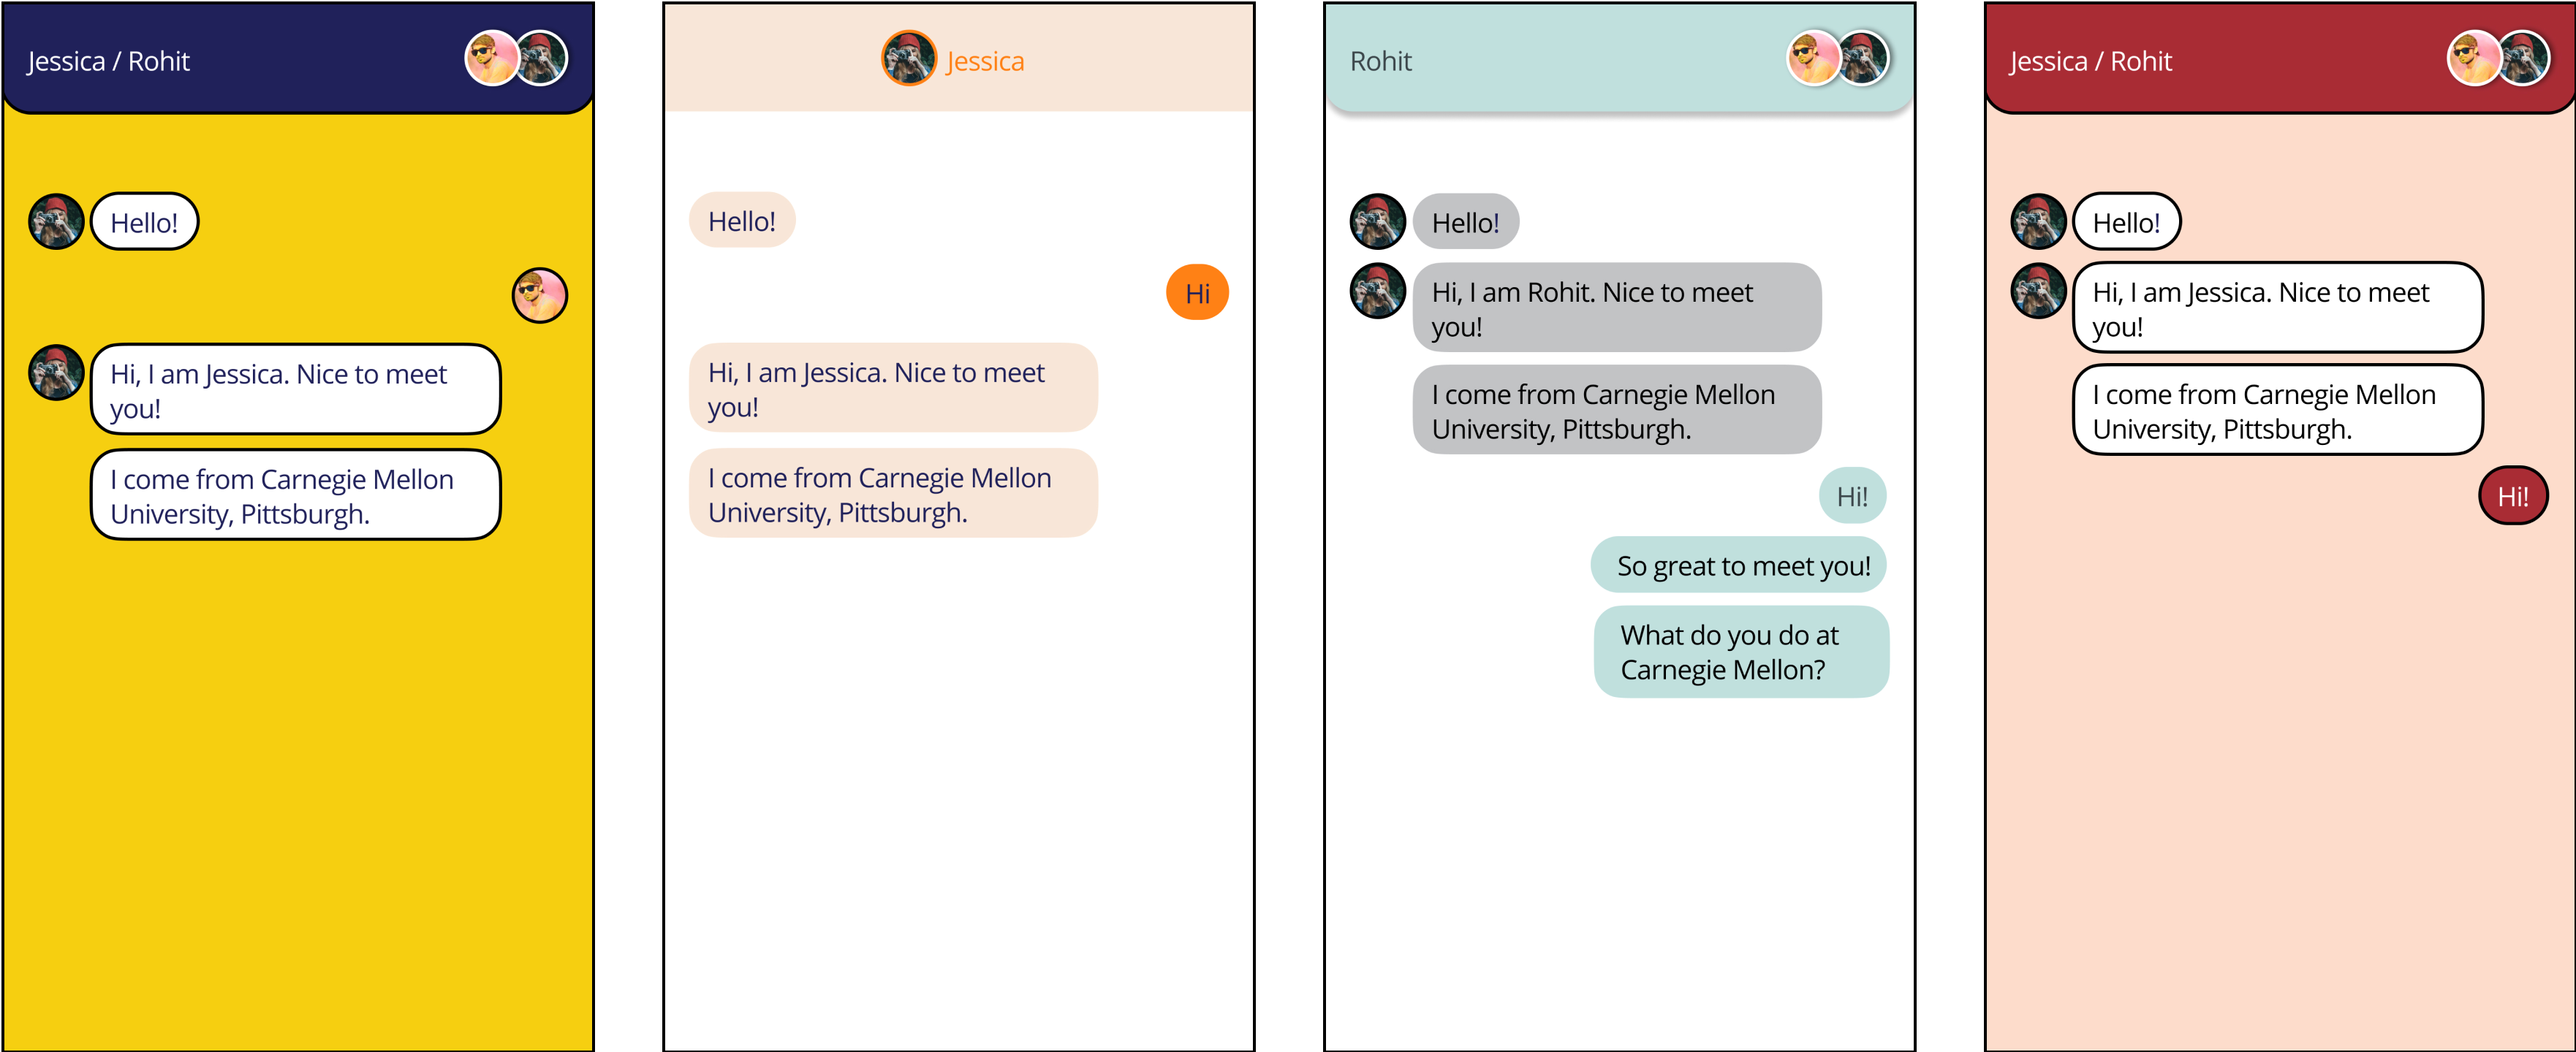This screenshot has width=2576, height=1052.
Task: Select 'Hi, I am Jessica' bubble in pink chat
Action: (x=2278, y=308)
